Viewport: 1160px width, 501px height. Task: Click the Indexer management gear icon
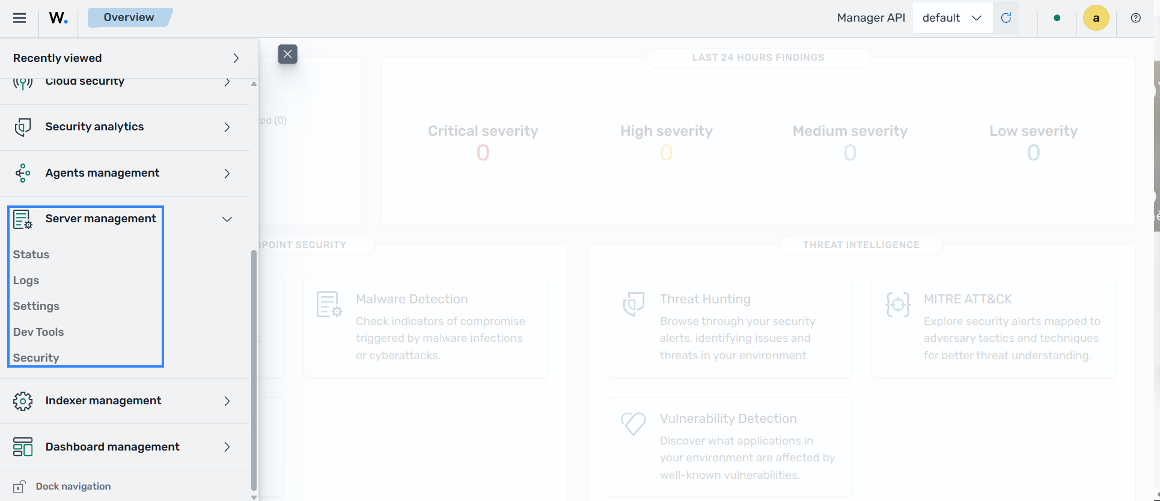pyautogui.click(x=23, y=401)
